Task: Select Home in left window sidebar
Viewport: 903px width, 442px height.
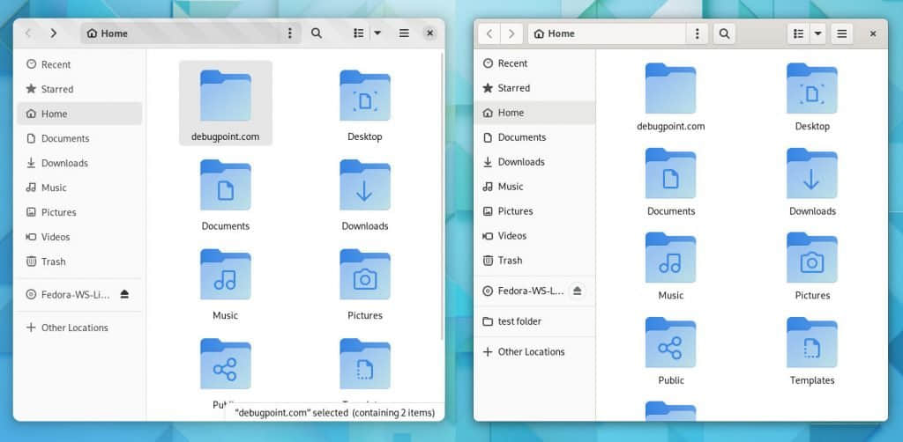Action: pos(79,114)
